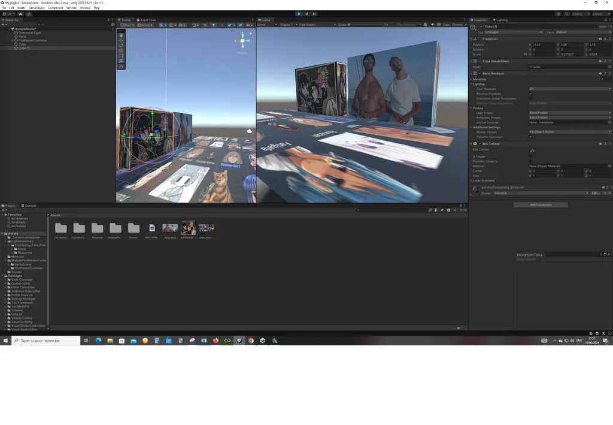Mute audio in Game view
Image resolution: width=613 pixels, height=425 pixels.
point(432,25)
